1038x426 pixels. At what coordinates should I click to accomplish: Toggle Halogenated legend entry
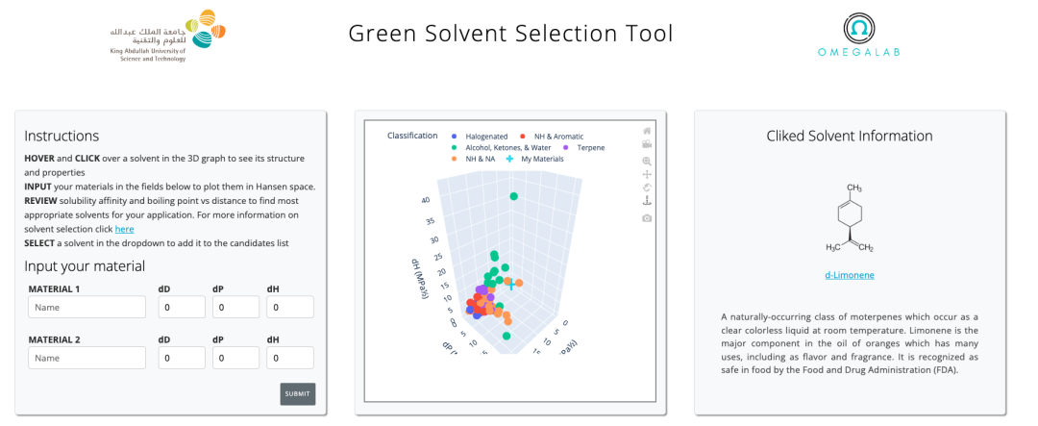(x=481, y=137)
